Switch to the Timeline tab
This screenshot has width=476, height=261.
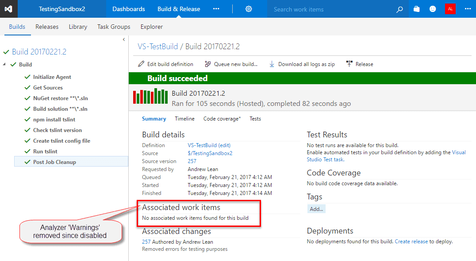pos(184,119)
